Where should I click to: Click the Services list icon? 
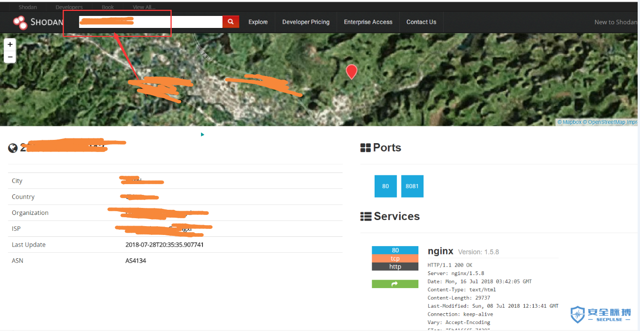(x=366, y=216)
